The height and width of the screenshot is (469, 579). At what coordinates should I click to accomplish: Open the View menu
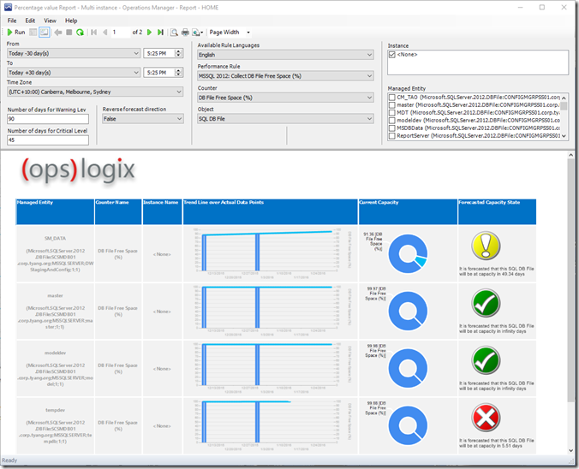coord(50,21)
